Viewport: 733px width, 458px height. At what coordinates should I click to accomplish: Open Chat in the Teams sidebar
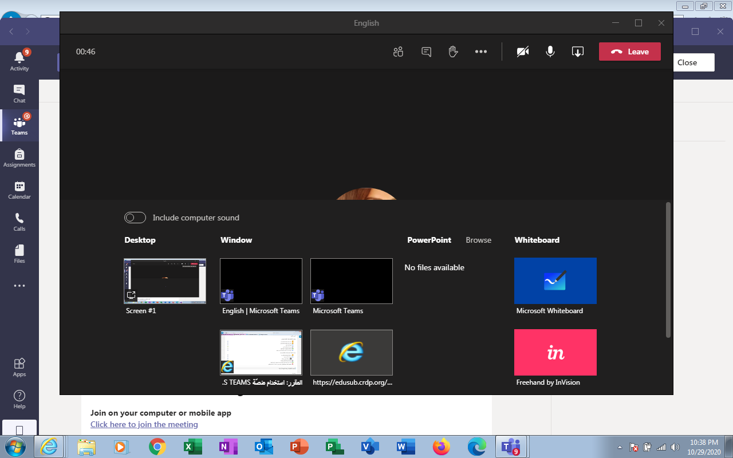coord(19,93)
